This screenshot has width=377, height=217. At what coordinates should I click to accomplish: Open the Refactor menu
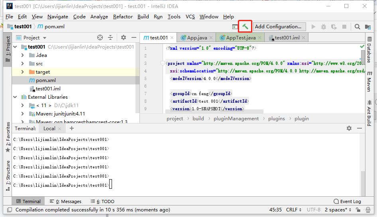(123, 17)
